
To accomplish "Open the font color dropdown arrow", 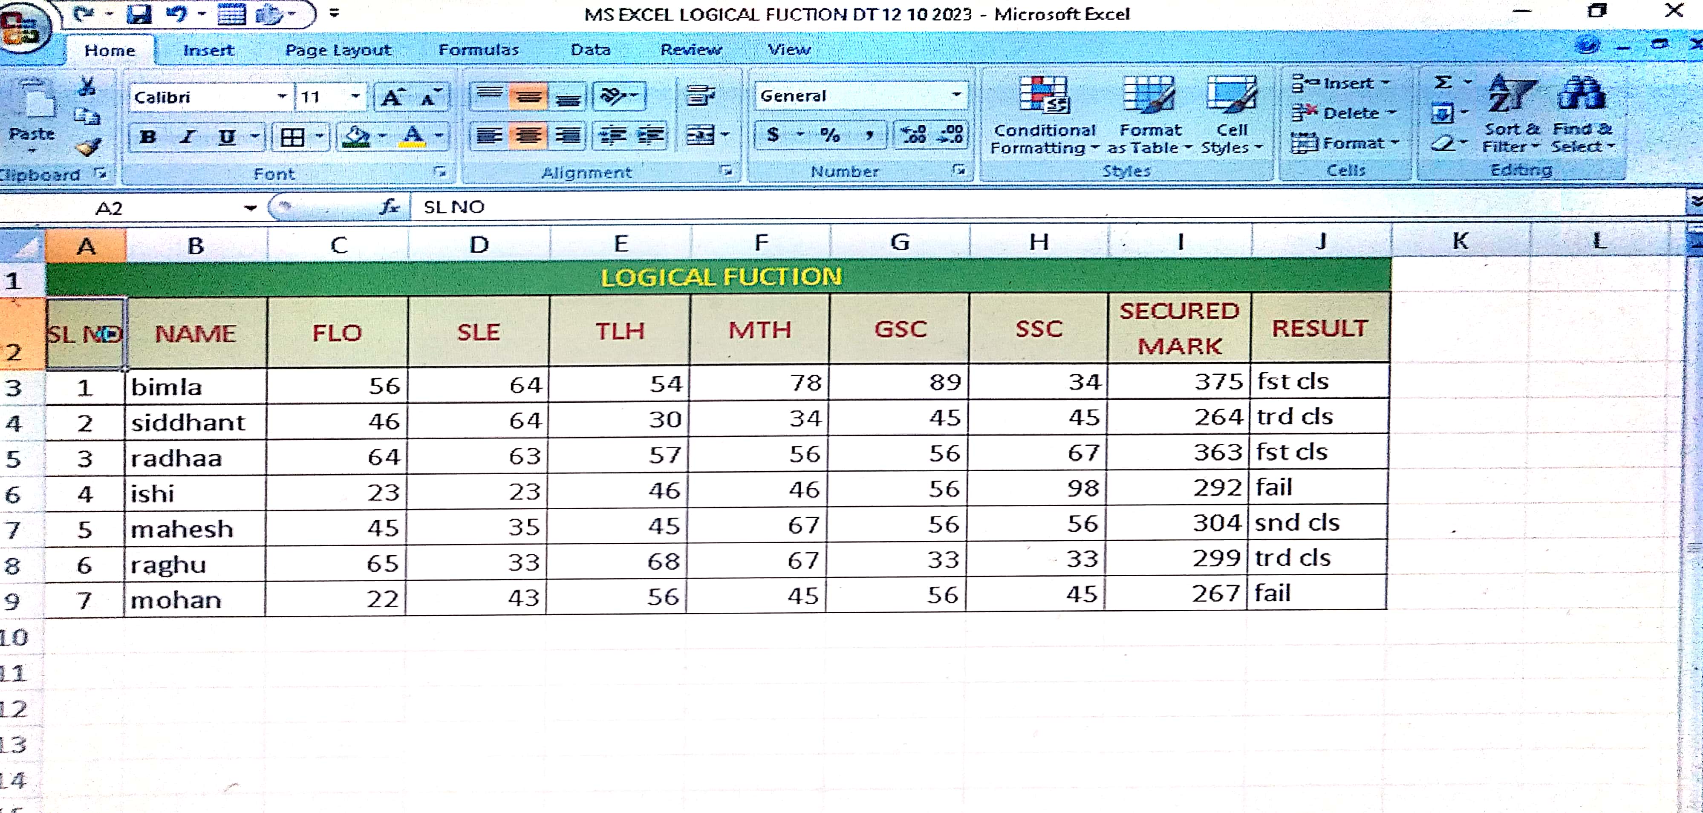I will (438, 136).
